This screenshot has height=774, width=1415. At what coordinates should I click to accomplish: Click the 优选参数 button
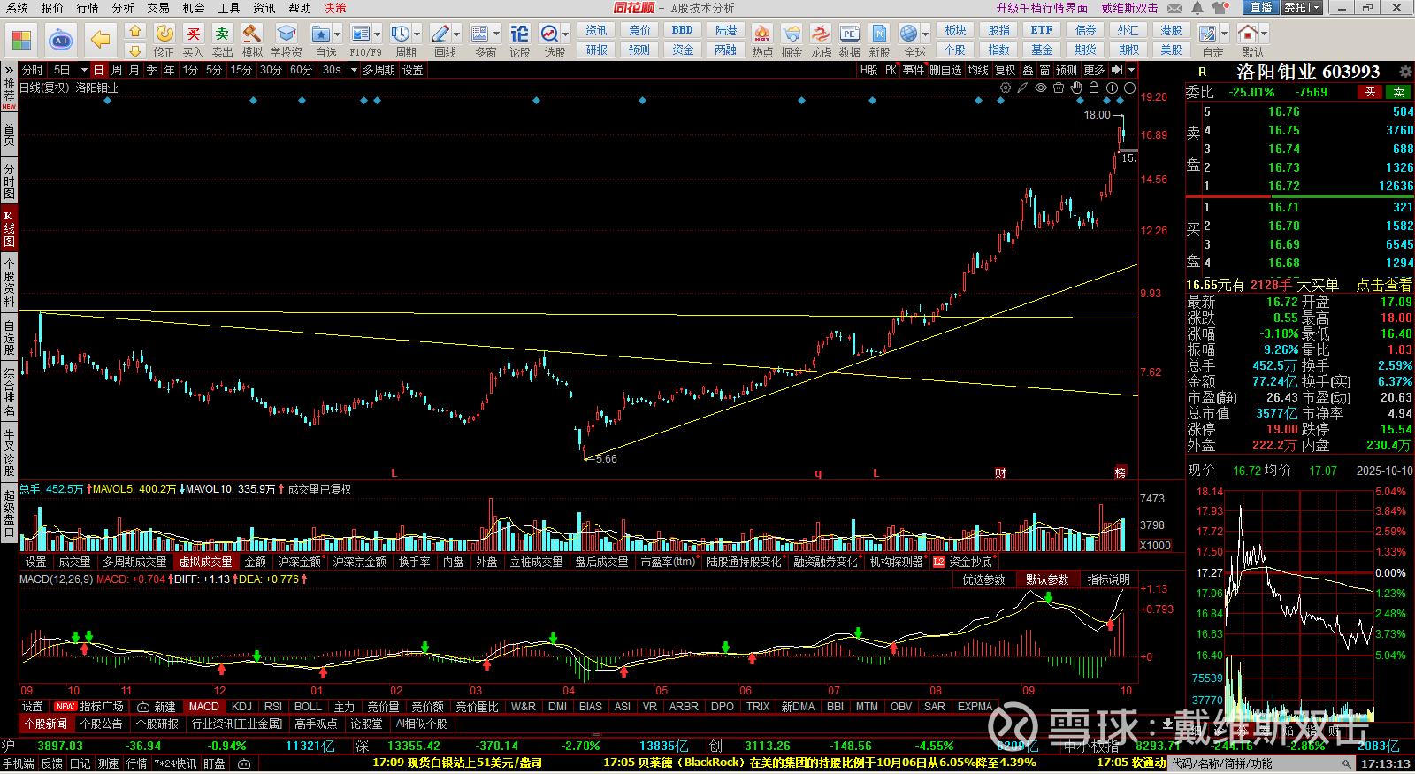[983, 579]
